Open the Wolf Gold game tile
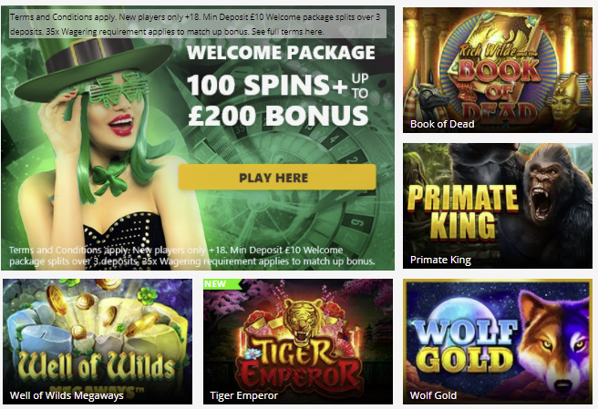The height and width of the screenshot is (409, 598). pyautogui.click(x=498, y=342)
